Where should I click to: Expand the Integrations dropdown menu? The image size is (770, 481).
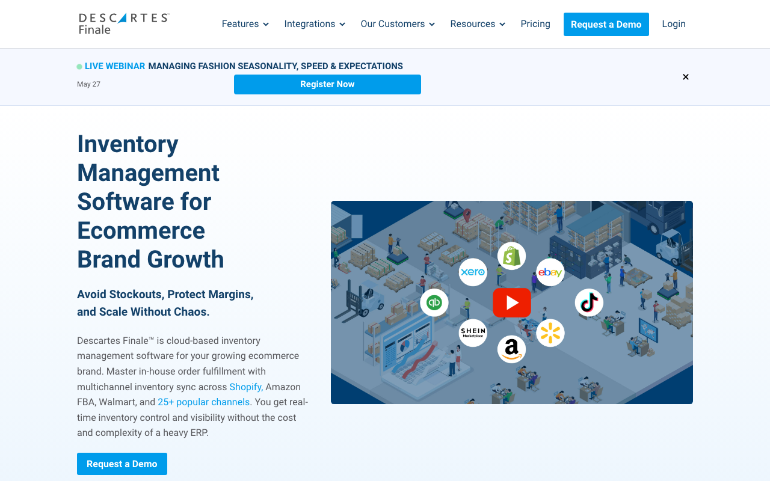click(315, 24)
